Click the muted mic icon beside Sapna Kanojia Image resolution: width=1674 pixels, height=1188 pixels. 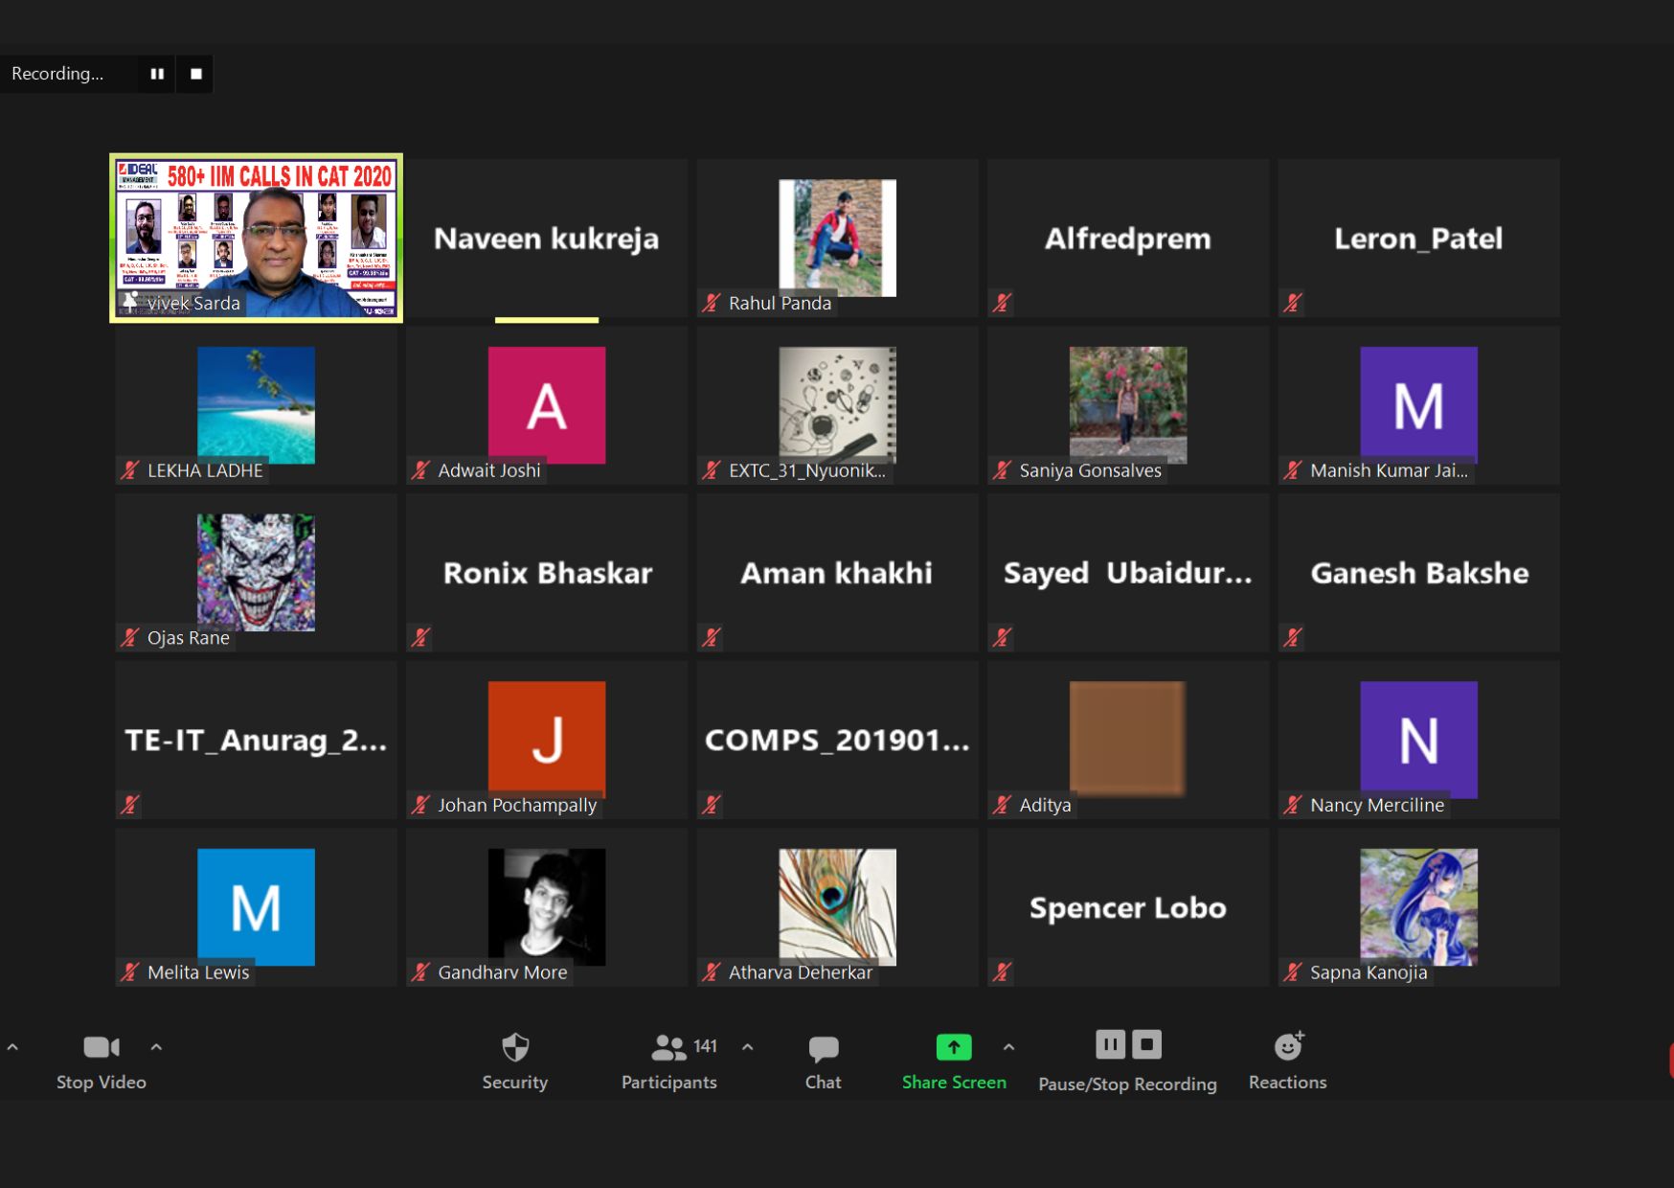click(x=1293, y=973)
